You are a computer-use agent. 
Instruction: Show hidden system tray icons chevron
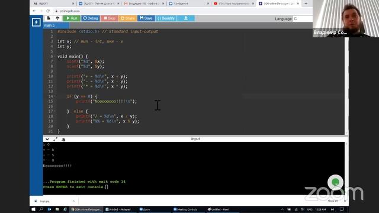(282, 209)
